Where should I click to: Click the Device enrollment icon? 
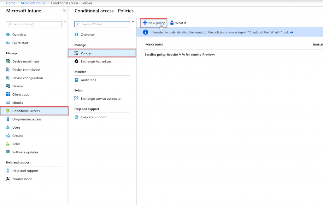[x=8, y=61]
